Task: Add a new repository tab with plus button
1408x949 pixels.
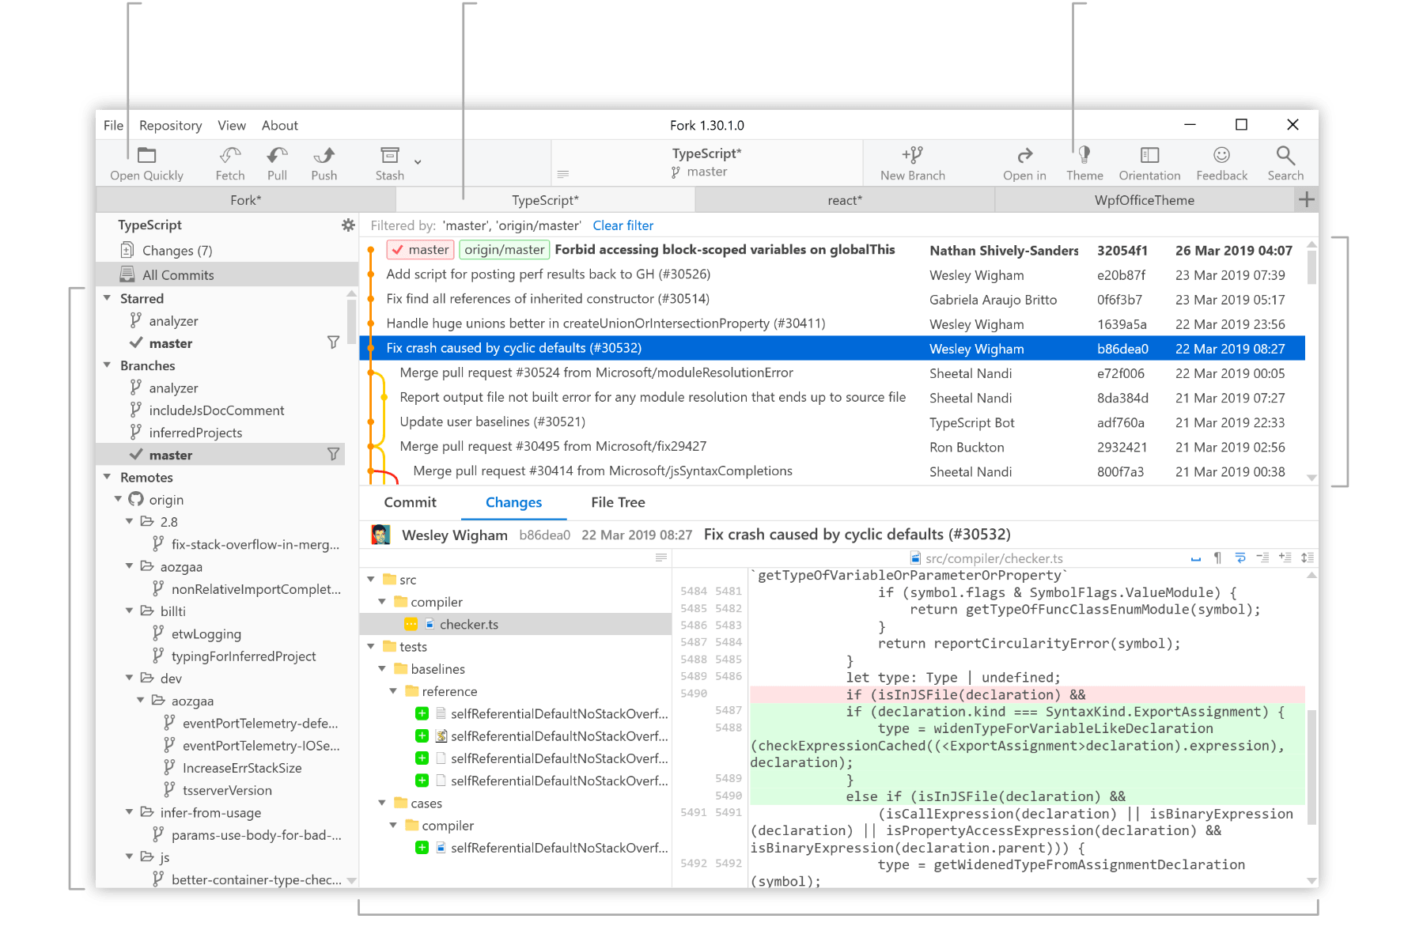Action: pos(1307,200)
